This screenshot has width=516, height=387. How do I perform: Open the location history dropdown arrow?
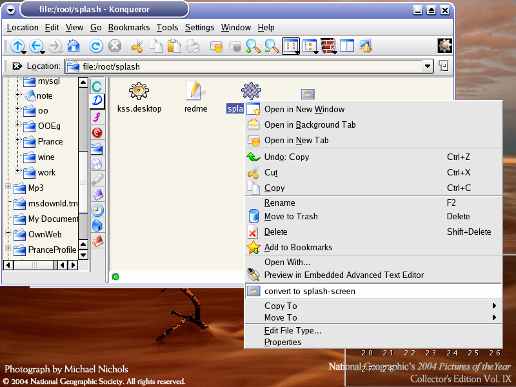coord(427,66)
